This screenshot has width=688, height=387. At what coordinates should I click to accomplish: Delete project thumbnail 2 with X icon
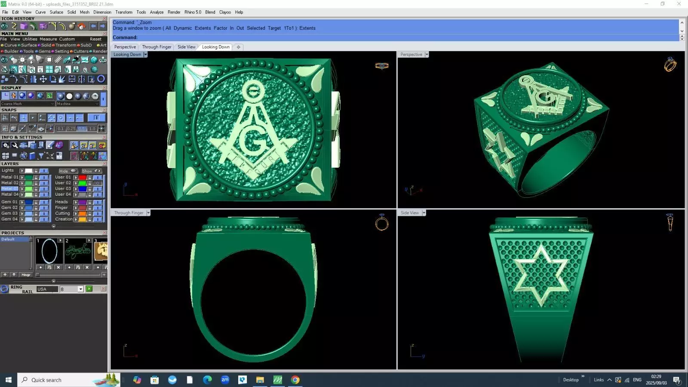pos(87,267)
